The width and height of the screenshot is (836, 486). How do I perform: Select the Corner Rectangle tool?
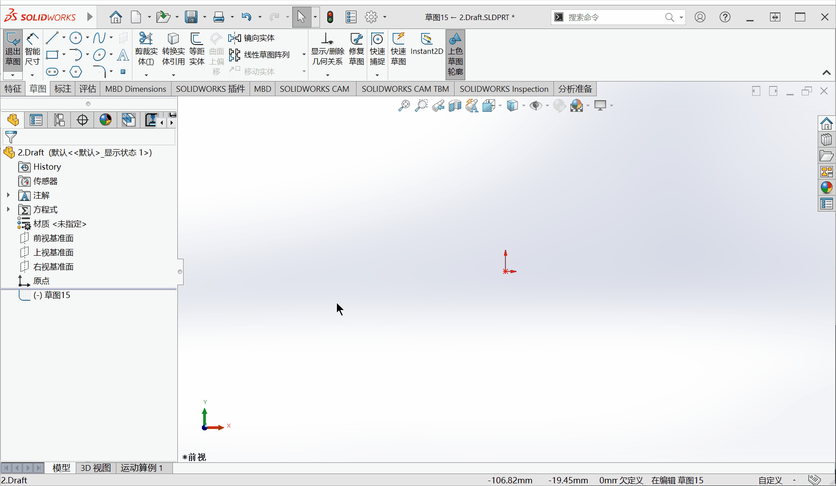pyautogui.click(x=52, y=55)
